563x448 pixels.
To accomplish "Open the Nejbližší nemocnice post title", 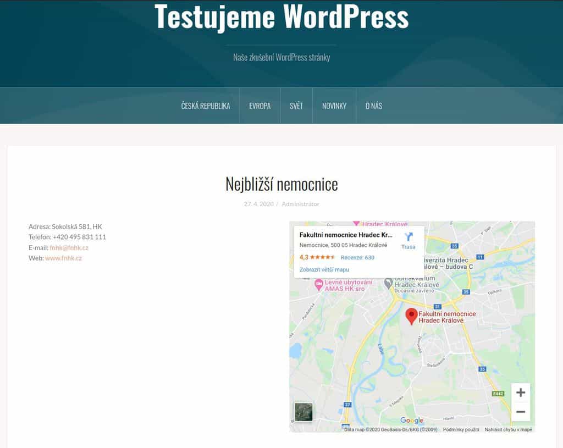I will (281, 184).
